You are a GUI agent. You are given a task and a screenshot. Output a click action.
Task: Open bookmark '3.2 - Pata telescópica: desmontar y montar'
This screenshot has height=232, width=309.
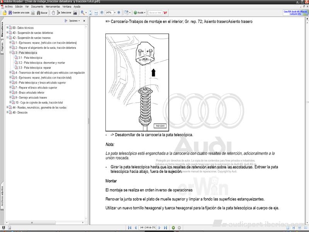point(42,63)
